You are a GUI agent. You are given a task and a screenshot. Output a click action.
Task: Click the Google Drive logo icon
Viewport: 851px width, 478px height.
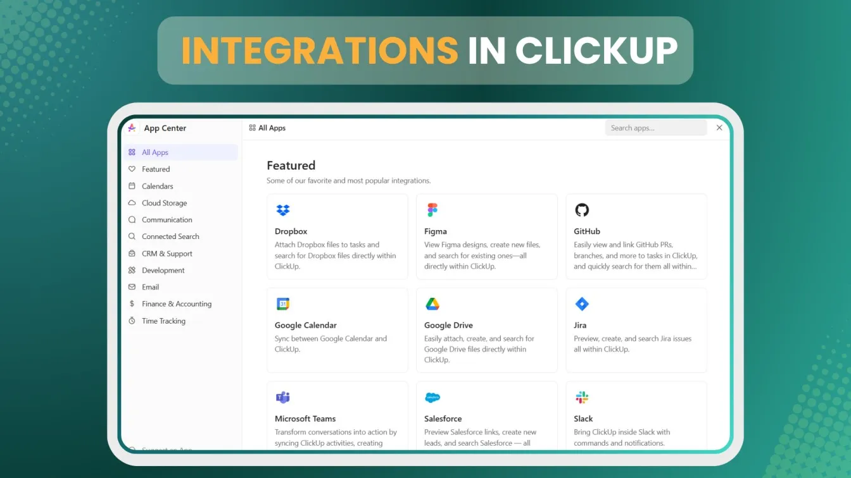click(432, 304)
